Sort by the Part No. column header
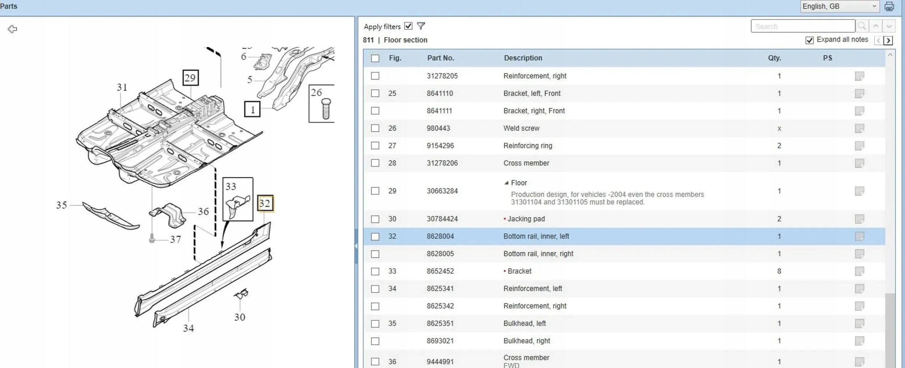The image size is (905, 368). (441, 58)
